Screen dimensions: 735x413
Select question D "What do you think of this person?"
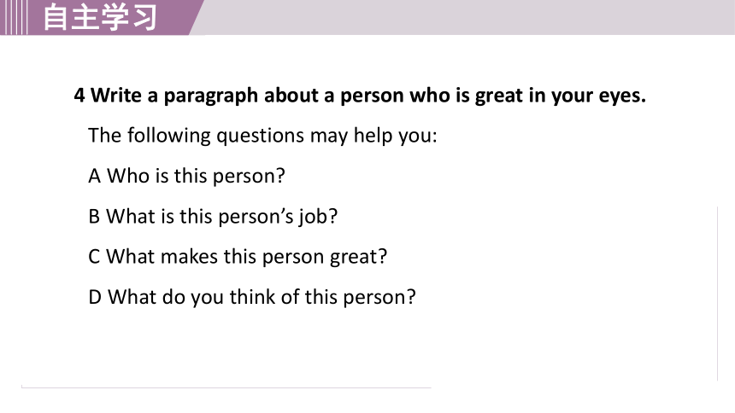tap(252, 297)
